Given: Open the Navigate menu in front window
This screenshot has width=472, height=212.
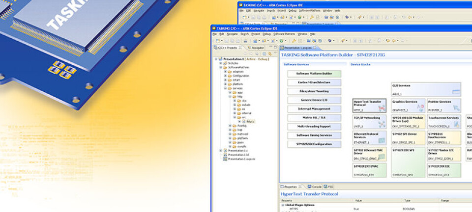Looking at the screenshot, I should [233, 34].
